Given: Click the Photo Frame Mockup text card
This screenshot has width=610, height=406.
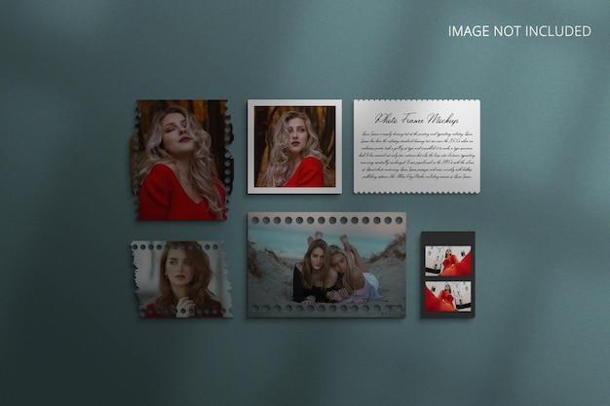Looking at the screenshot, I should 417,147.
